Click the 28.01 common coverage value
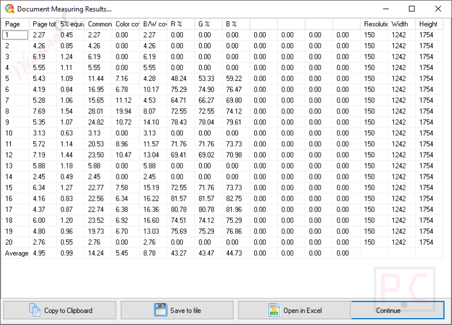The image size is (452, 325). pyautogui.click(x=95, y=111)
